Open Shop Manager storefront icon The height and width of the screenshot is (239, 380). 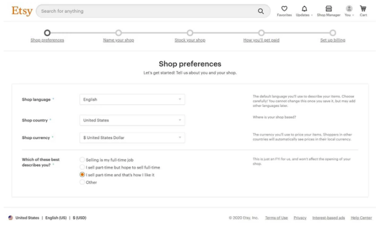click(329, 9)
